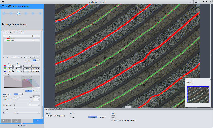Click the red channel color swatch

point(5,66)
